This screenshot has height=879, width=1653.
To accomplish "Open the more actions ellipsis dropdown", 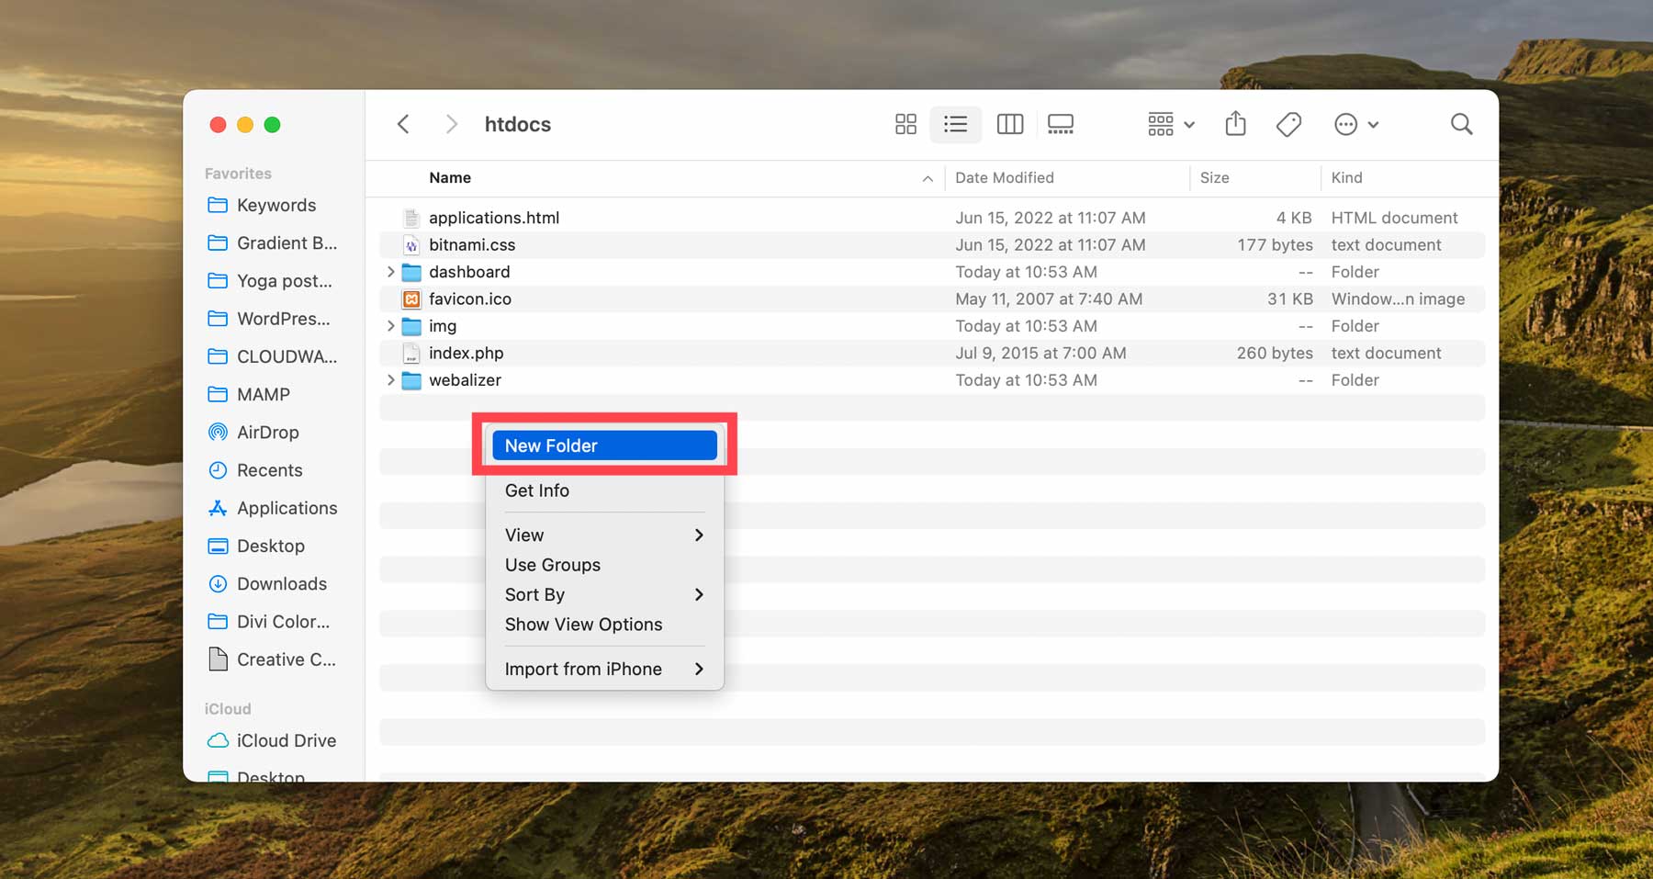I will point(1355,124).
